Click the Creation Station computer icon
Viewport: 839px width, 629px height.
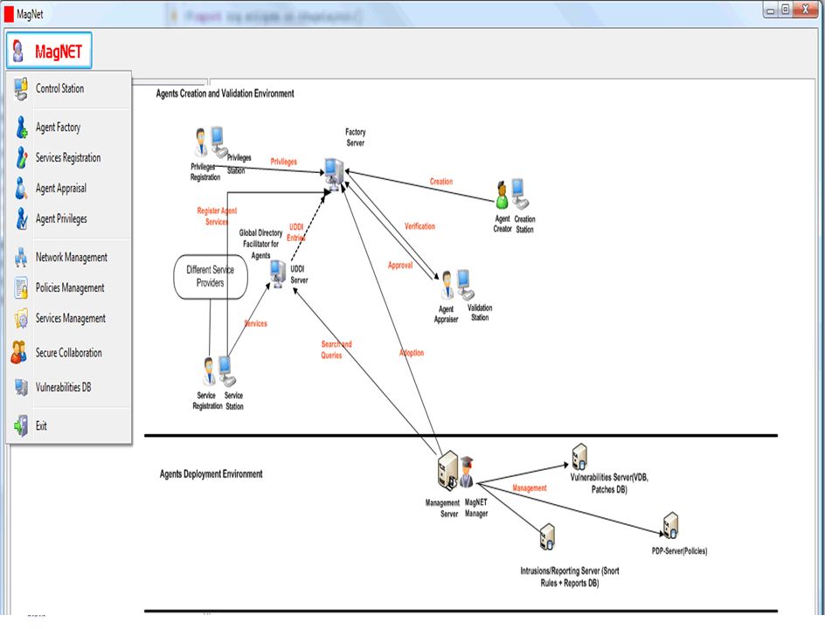pyautogui.click(x=519, y=193)
